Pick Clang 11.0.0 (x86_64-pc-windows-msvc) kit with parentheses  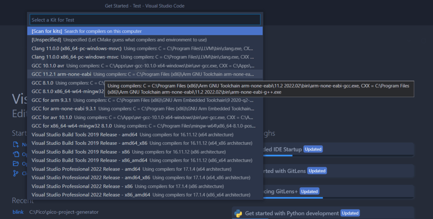pos(145,49)
